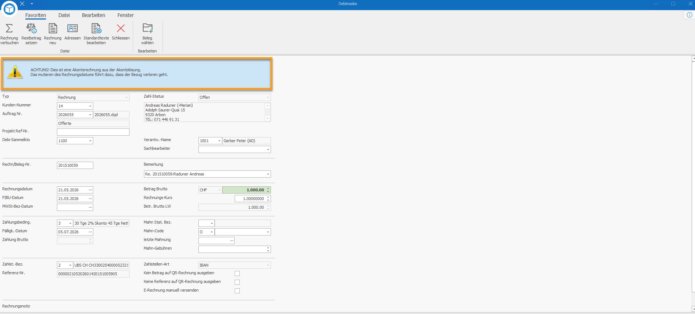Expand the Zahlst.-Bez. 2 dropdown

point(70,265)
